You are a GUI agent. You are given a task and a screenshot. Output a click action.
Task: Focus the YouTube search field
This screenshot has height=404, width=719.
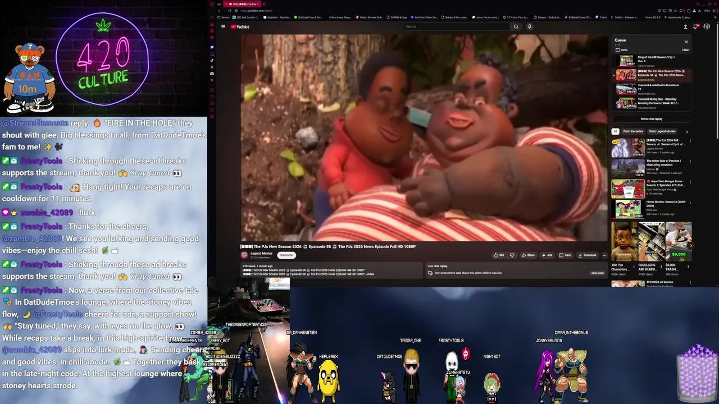coord(457,26)
